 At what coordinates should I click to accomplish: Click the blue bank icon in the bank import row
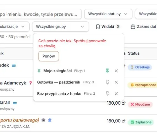click(x=50, y=120)
